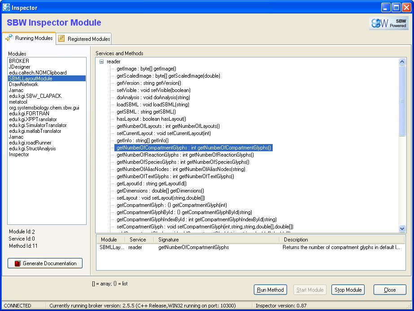Select BROKER in the Modules list

pos(19,61)
